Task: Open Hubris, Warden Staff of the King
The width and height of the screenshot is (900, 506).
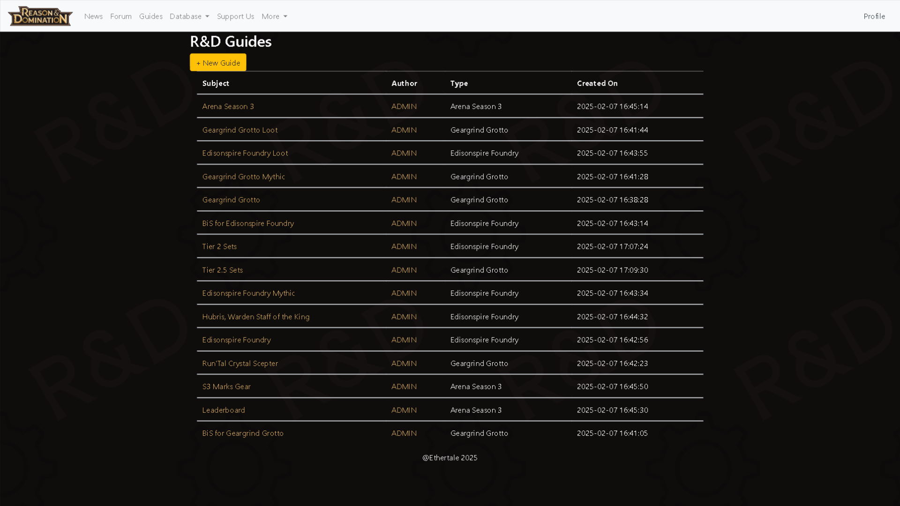Action: (x=255, y=316)
